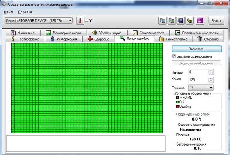
Task: Open the Здоровье tab with red cross
Action: coord(98,39)
